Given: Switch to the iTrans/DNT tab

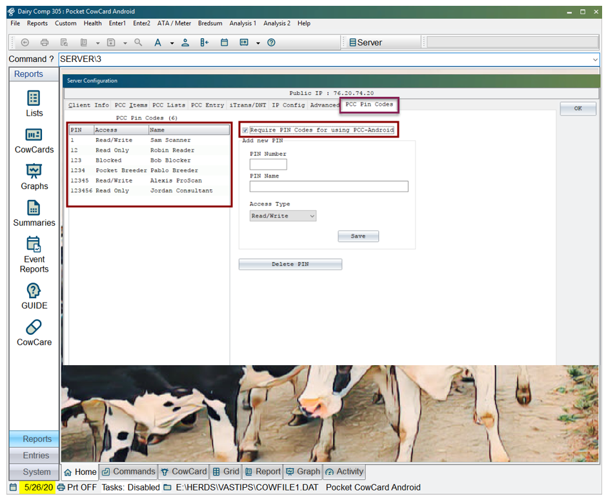Looking at the screenshot, I should coord(248,105).
